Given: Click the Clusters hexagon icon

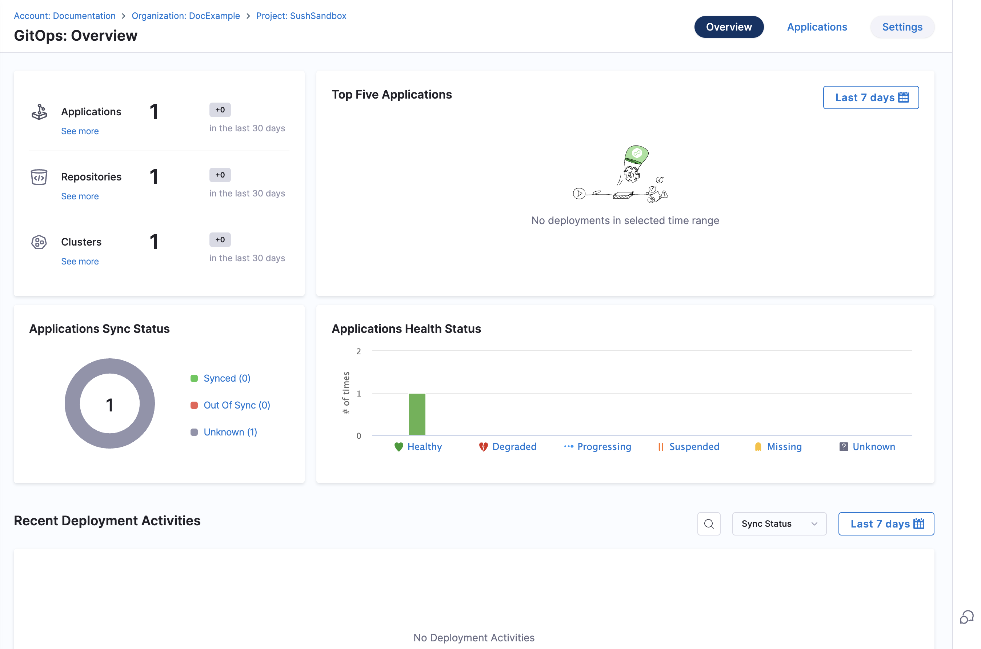Looking at the screenshot, I should point(39,242).
